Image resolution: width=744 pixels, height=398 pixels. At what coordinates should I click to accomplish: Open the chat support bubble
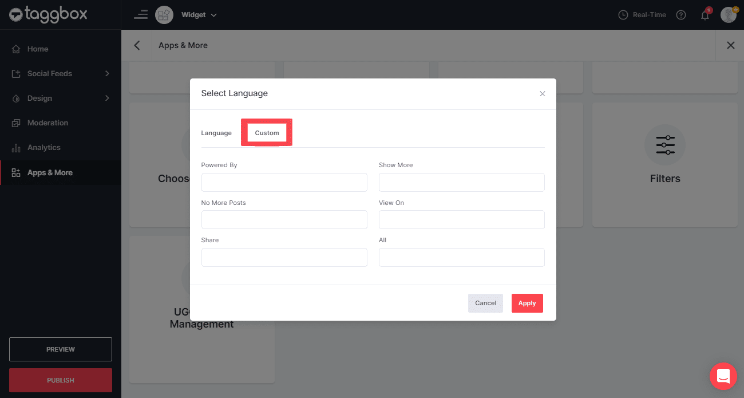tap(723, 376)
